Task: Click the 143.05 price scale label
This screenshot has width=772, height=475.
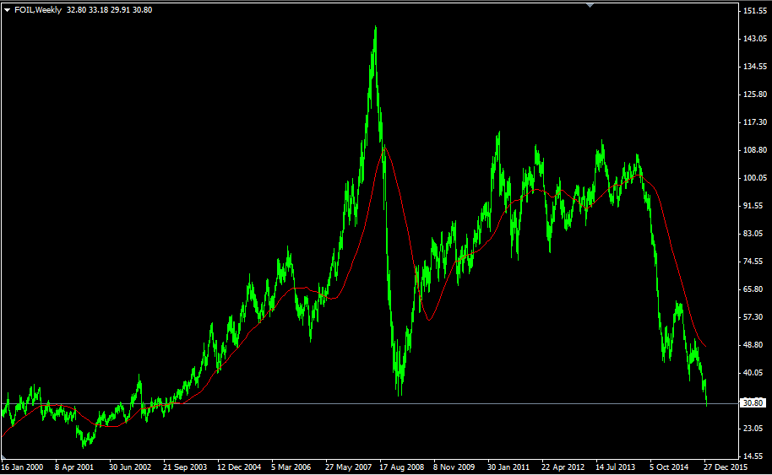Action: point(755,38)
